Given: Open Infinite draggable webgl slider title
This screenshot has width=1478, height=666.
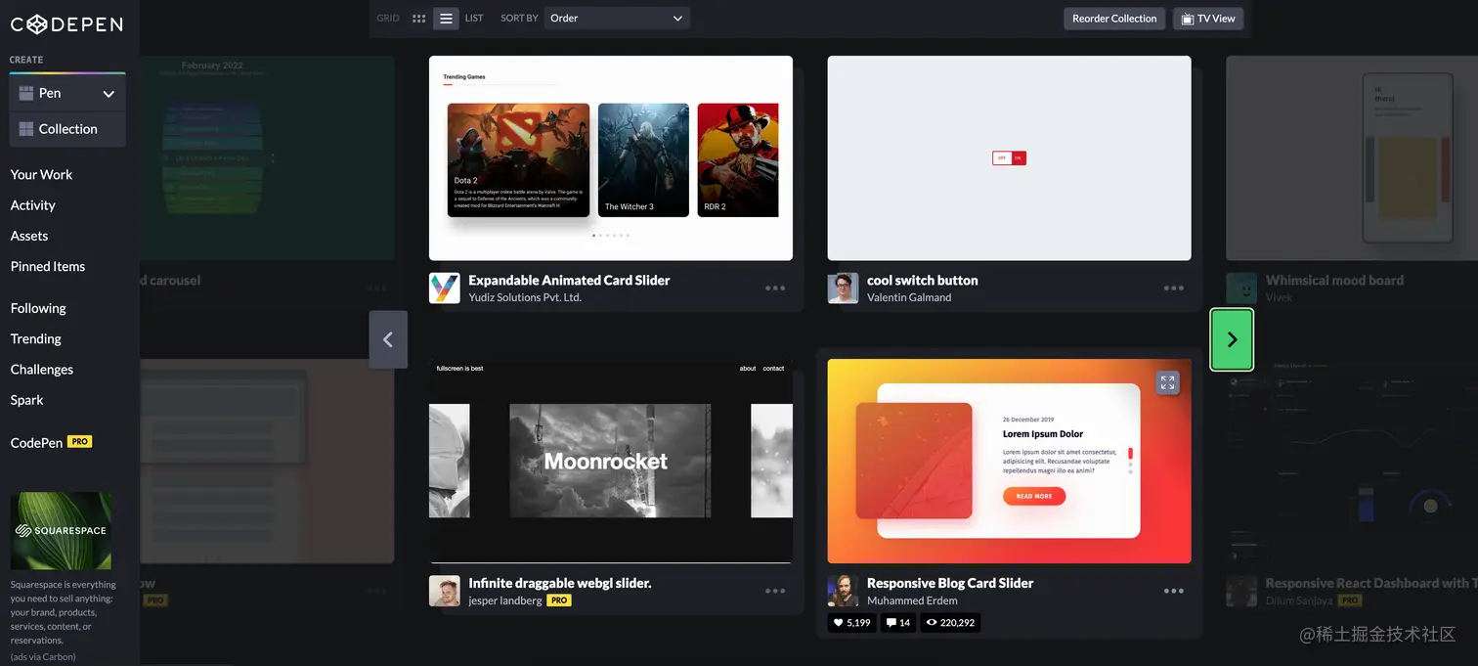Looking at the screenshot, I should coord(560,583).
